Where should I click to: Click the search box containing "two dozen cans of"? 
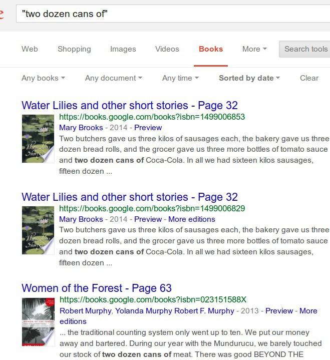point(173,14)
